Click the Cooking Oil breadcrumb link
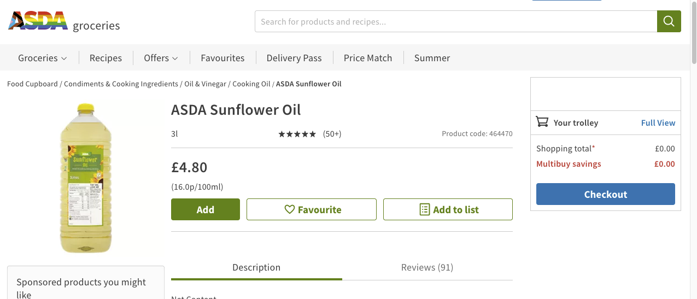 [251, 84]
